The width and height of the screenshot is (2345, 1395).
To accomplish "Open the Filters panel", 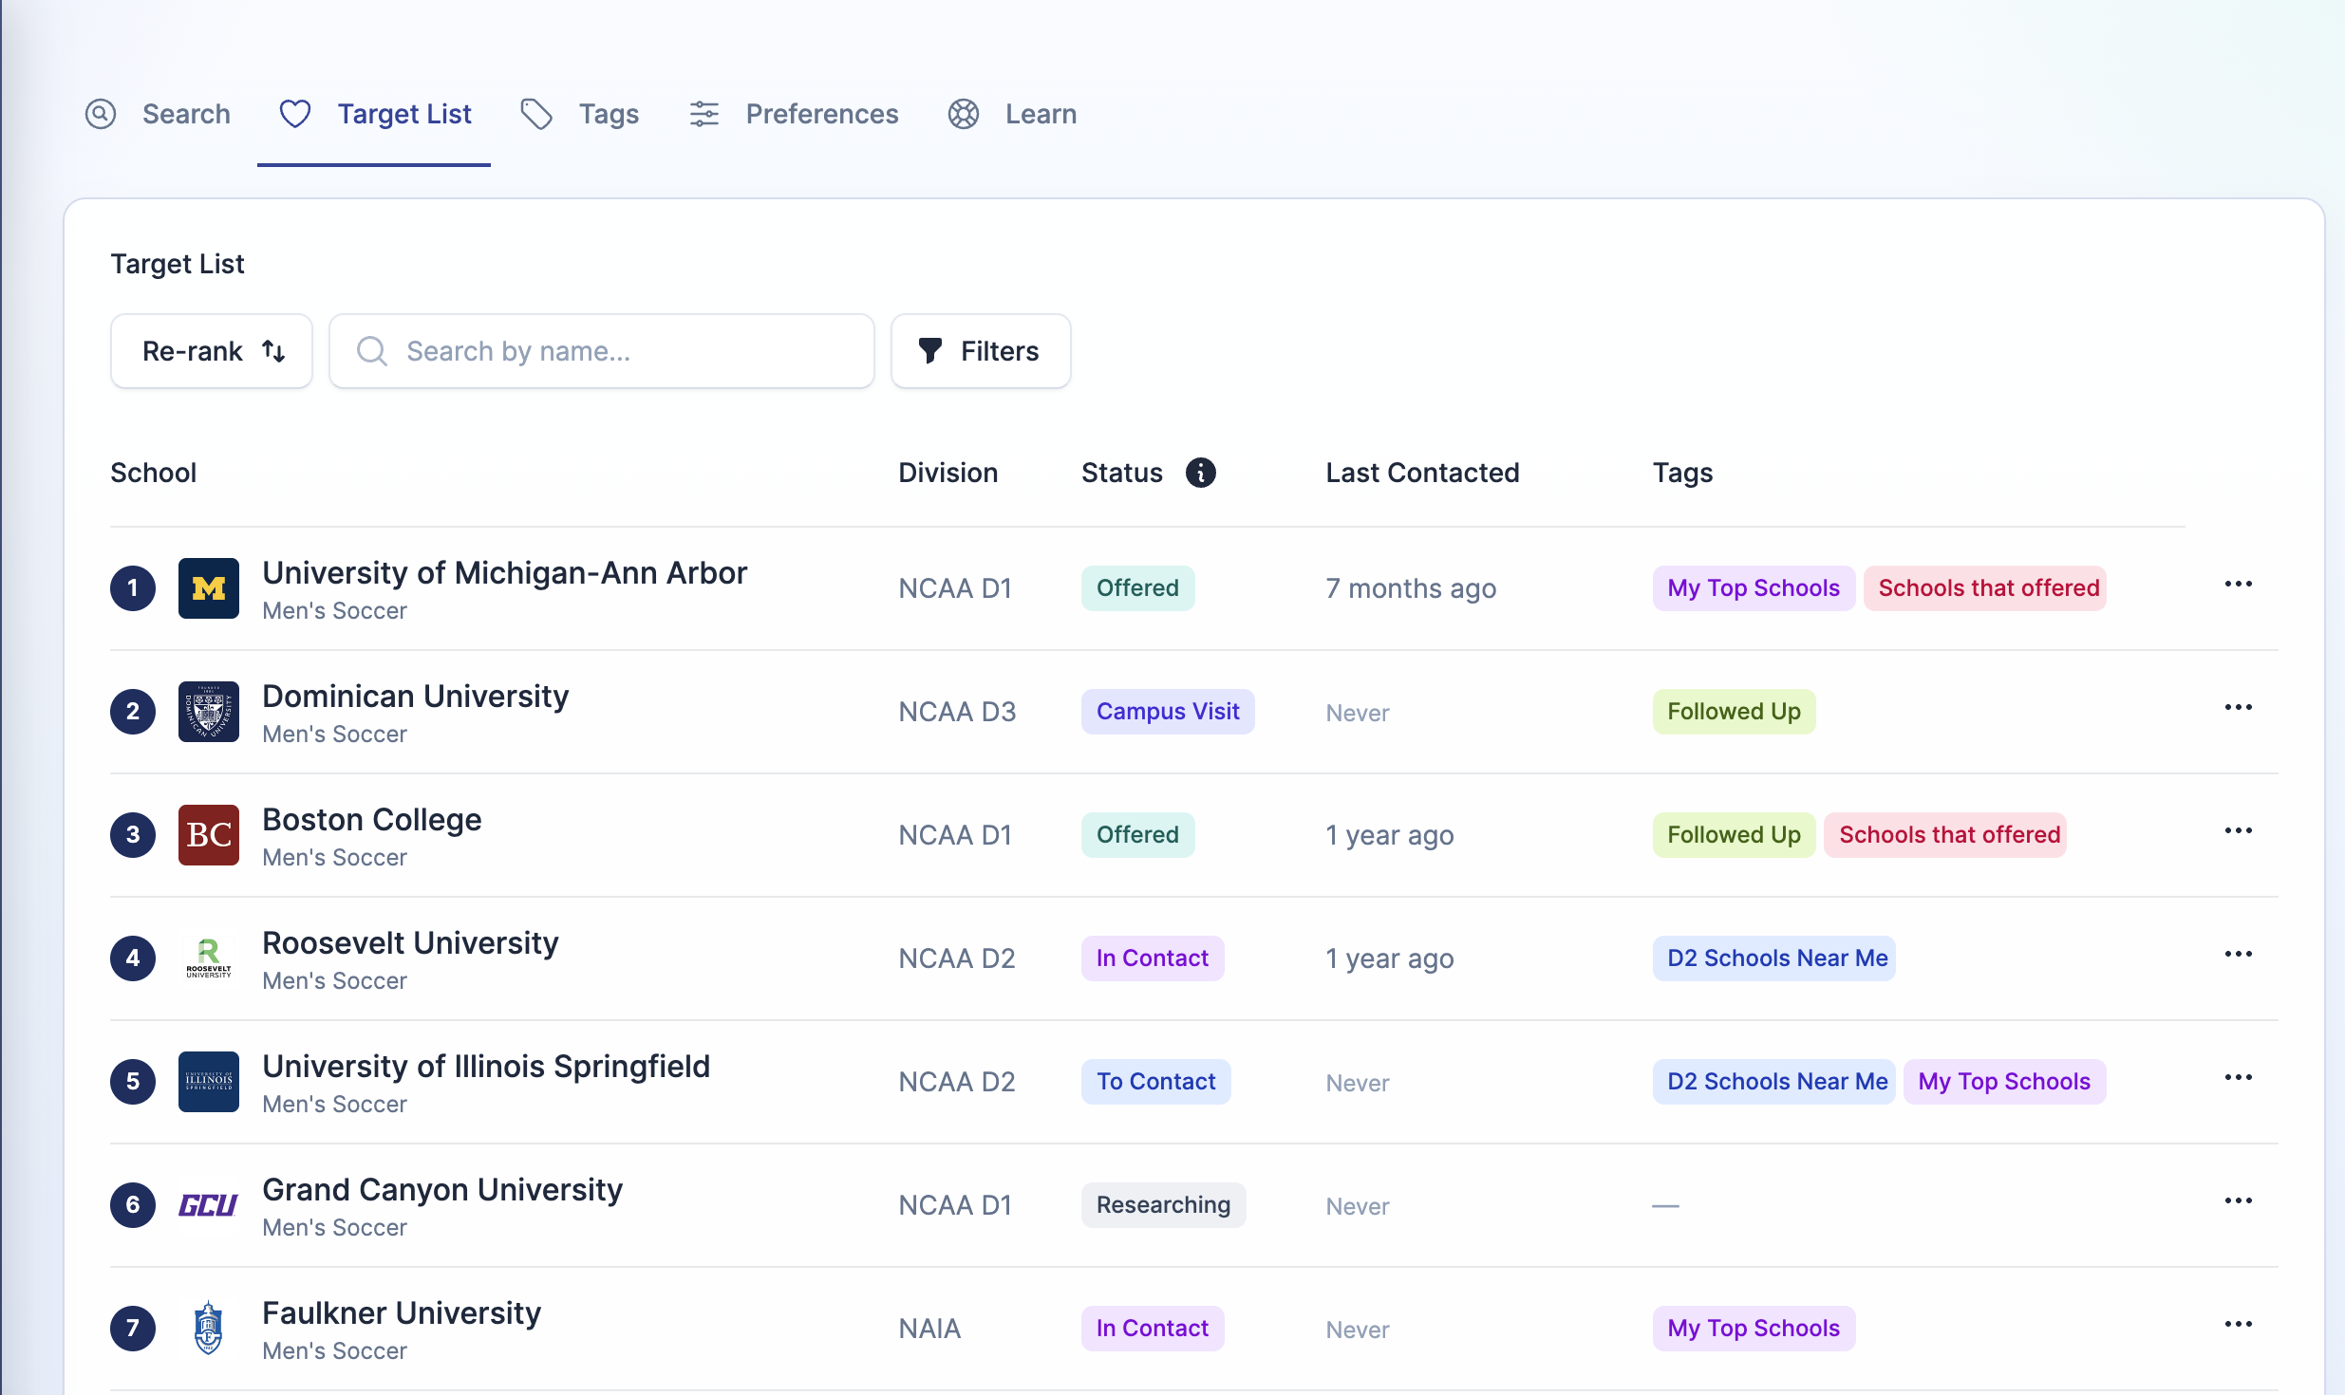I will 981,351.
